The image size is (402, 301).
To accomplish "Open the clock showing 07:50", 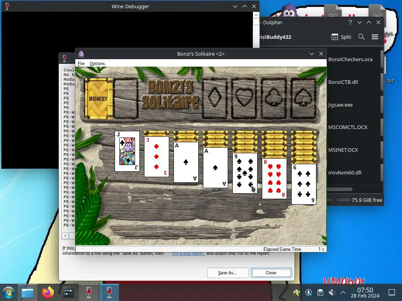I will [365, 292].
